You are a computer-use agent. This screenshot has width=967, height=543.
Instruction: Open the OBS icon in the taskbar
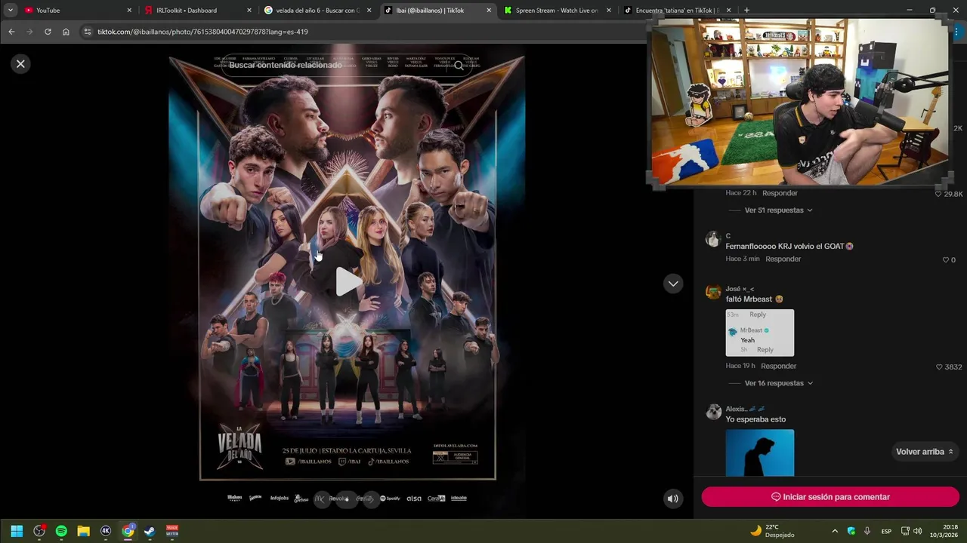39,531
